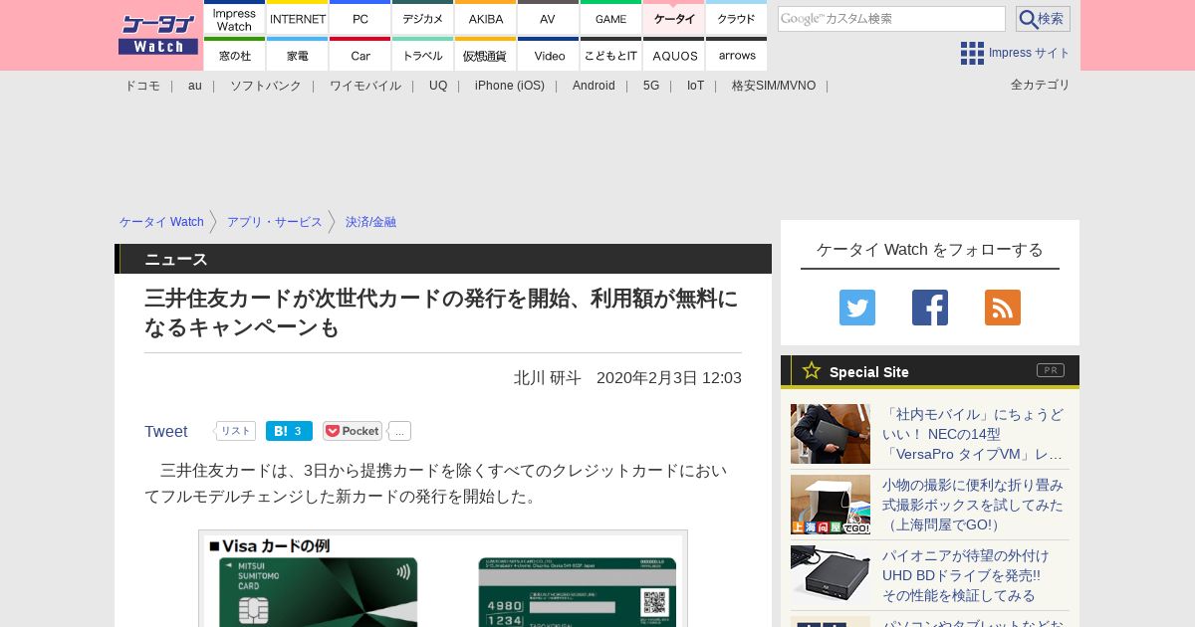The image size is (1195, 627).
Task: Open the 窓の杜 tab
Action: tap(235, 55)
